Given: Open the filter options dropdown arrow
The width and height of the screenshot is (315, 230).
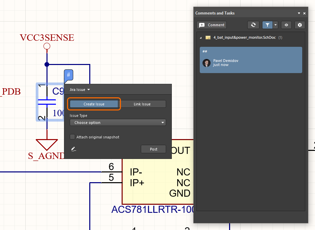Looking at the screenshot, I should [x=276, y=25].
